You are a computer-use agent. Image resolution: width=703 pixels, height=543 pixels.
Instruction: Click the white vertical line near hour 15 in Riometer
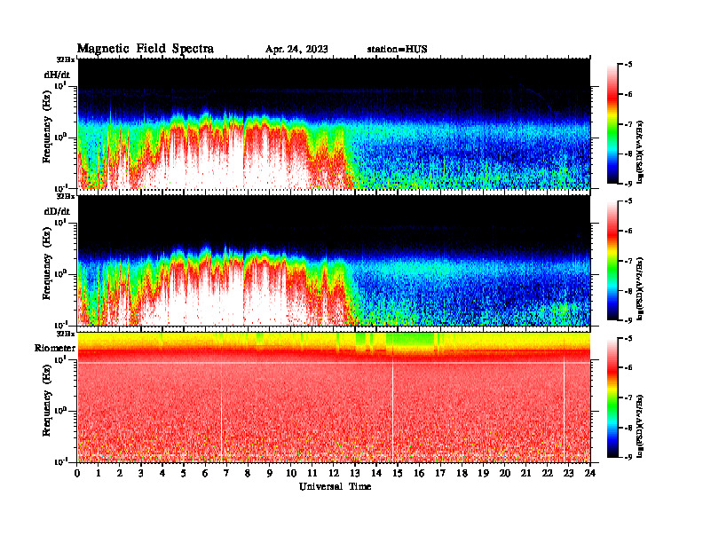[392, 410]
